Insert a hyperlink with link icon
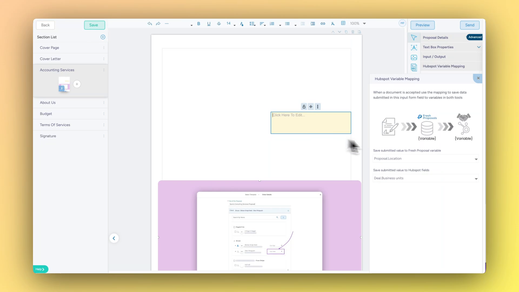 [x=323, y=24]
